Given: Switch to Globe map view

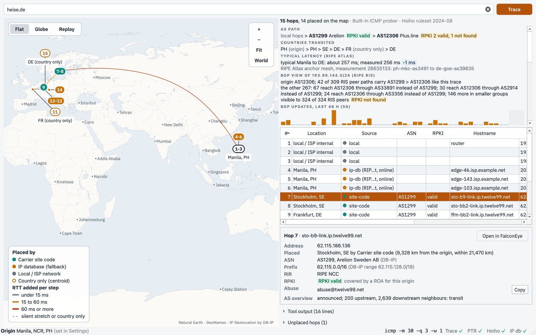Looking at the screenshot, I should pos(41,29).
